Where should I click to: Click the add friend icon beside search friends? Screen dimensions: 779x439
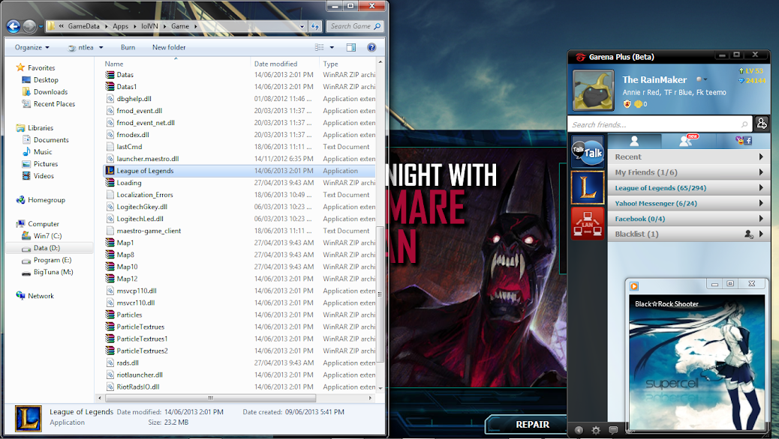tap(762, 124)
